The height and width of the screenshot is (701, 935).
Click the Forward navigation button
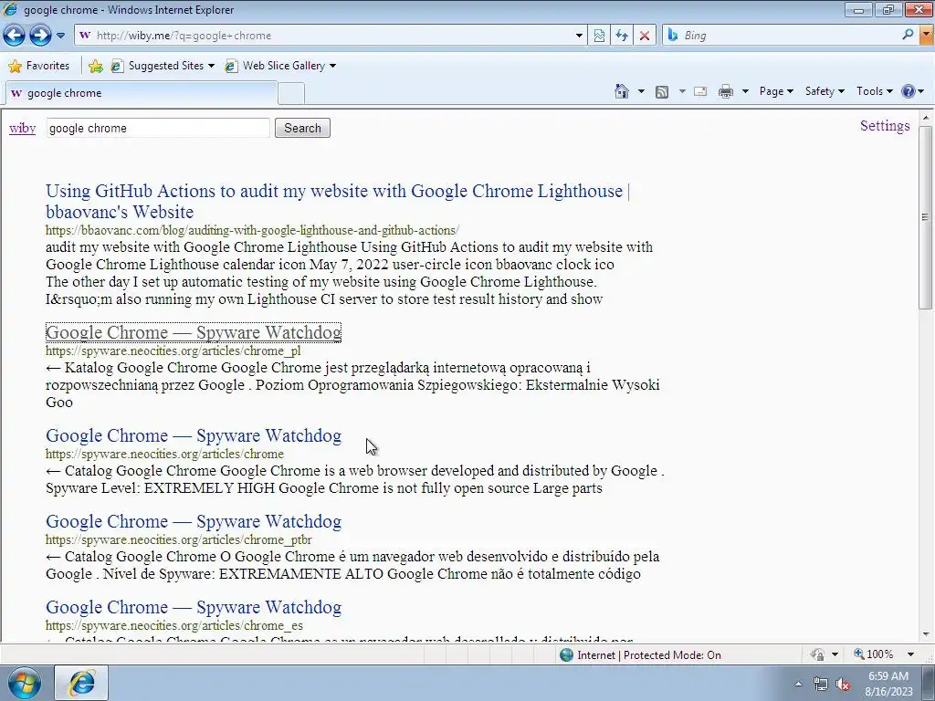pos(40,36)
